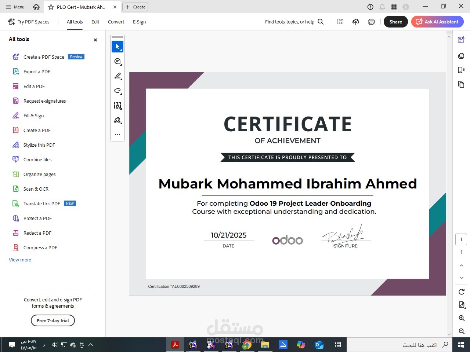Open Ask AI Assistant
The width and height of the screenshot is (470, 352).
tap(437, 22)
